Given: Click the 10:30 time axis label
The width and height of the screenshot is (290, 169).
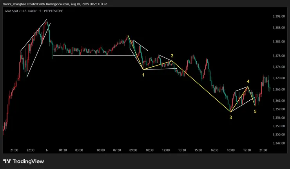Looking at the screenshot, I should [x=150, y=150].
